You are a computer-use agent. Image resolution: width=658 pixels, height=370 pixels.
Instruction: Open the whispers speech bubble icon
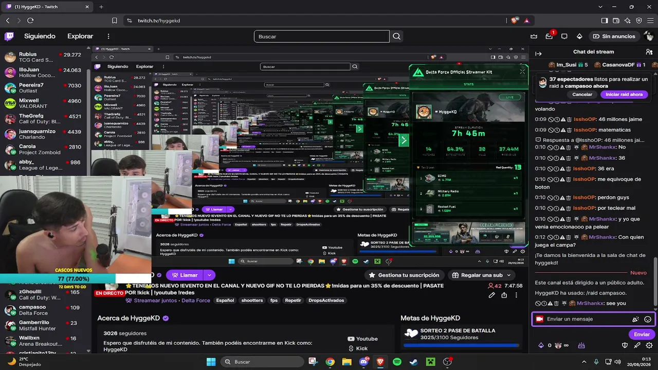564,36
